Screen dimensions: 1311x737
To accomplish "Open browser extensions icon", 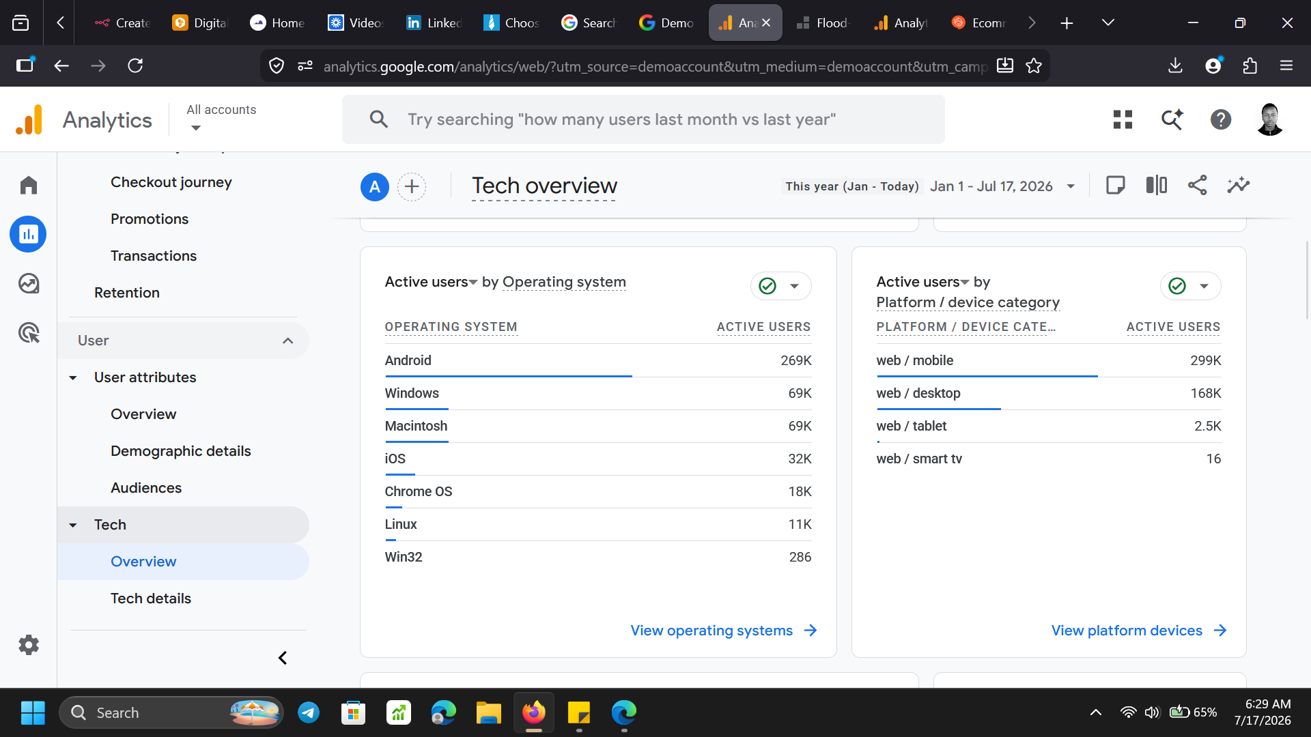I will pos(1250,66).
